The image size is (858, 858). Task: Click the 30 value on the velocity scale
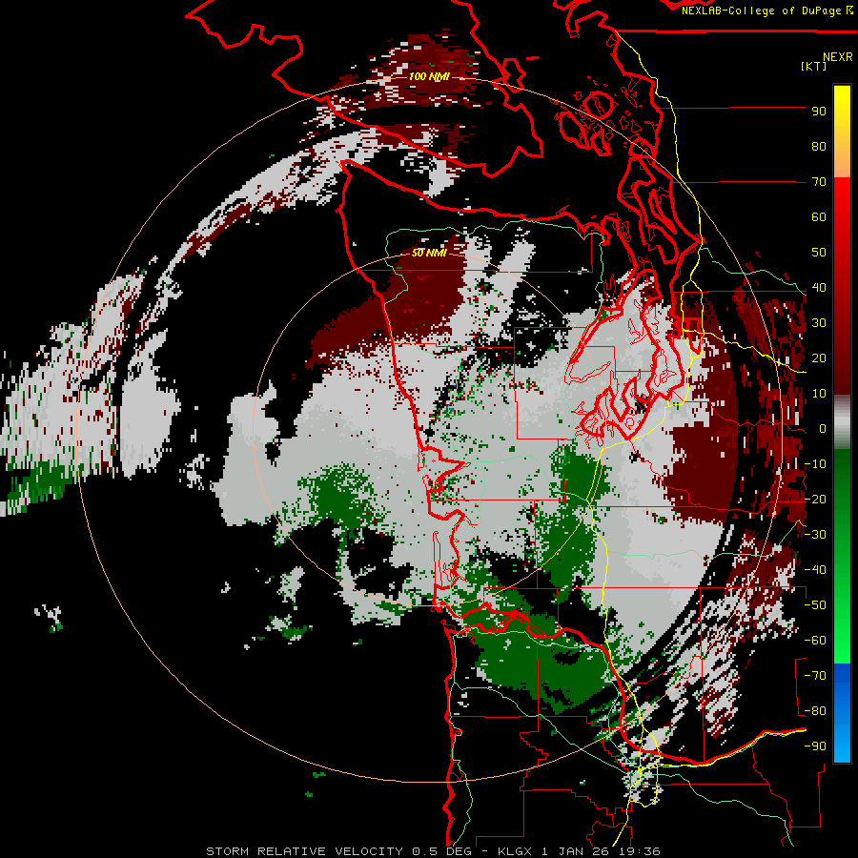[x=819, y=323]
